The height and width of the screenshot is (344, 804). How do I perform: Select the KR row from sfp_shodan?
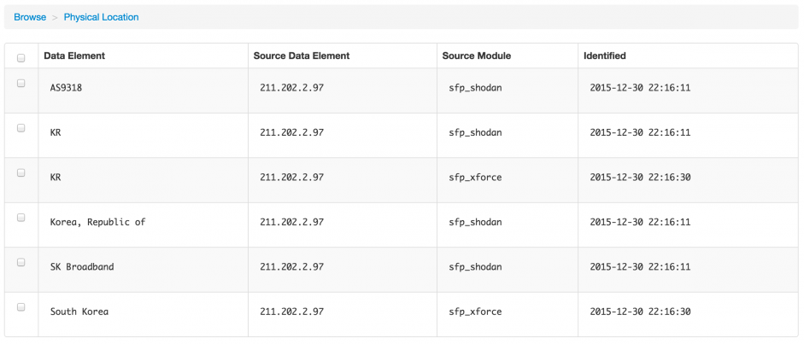pyautogui.click(x=21, y=128)
